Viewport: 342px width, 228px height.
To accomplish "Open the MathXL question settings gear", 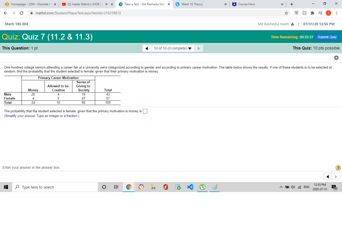I will 336,57.
